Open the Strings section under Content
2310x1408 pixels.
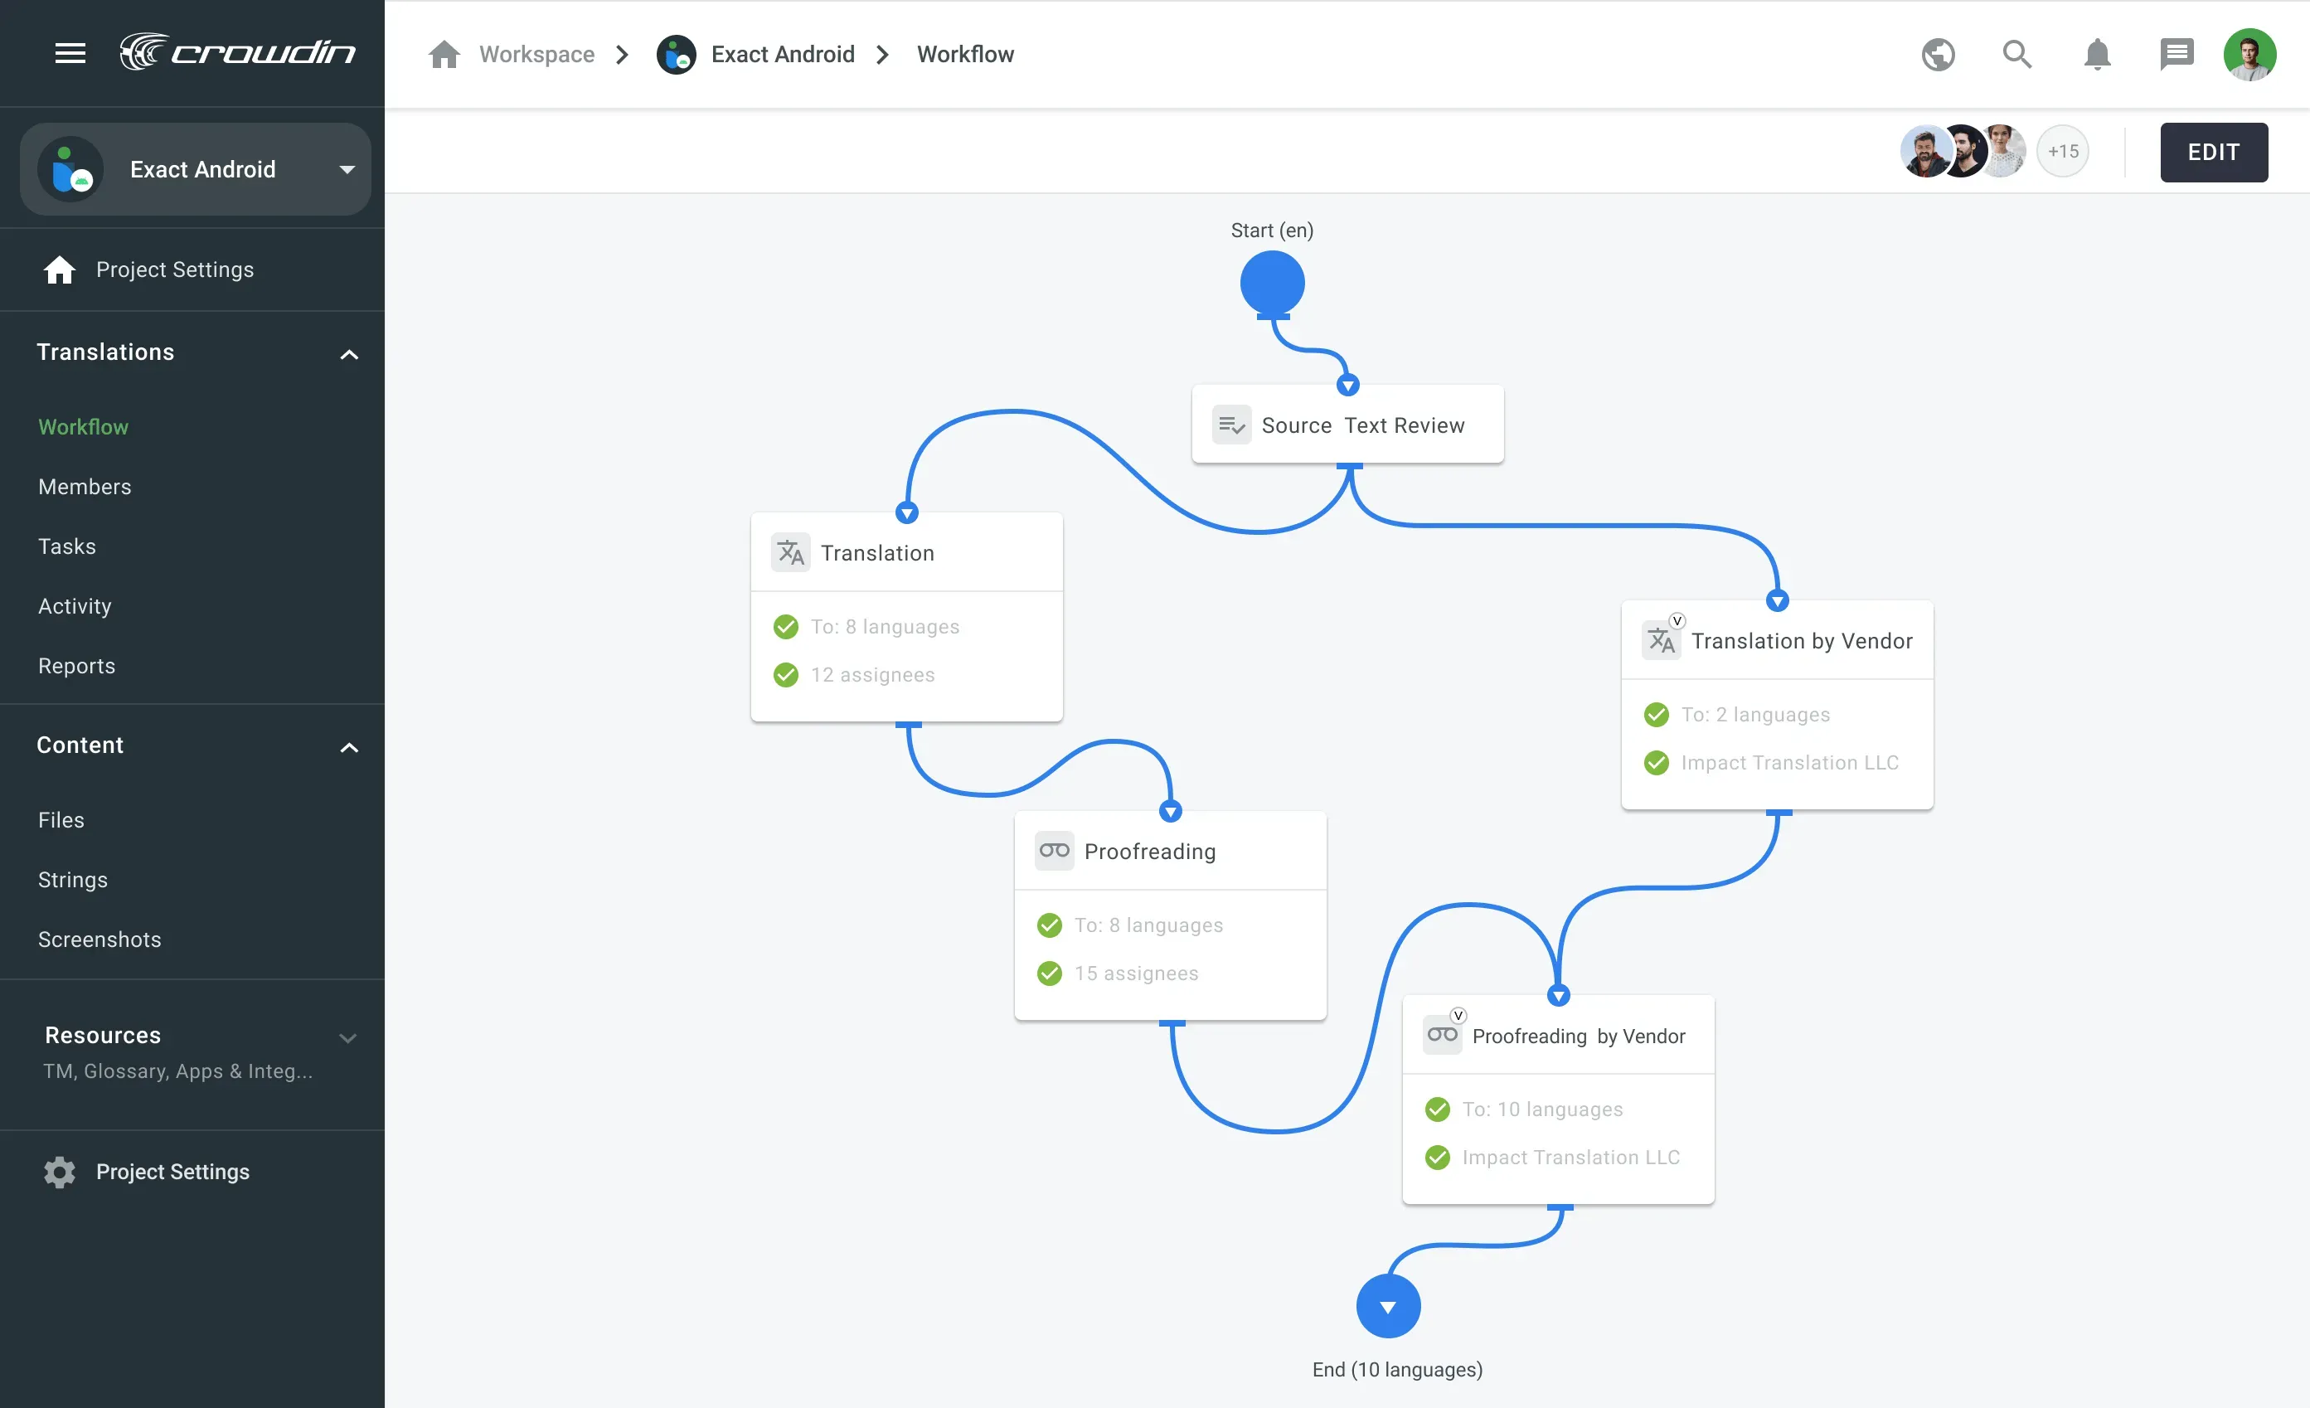pyautogui.click(x=71, y=879)
